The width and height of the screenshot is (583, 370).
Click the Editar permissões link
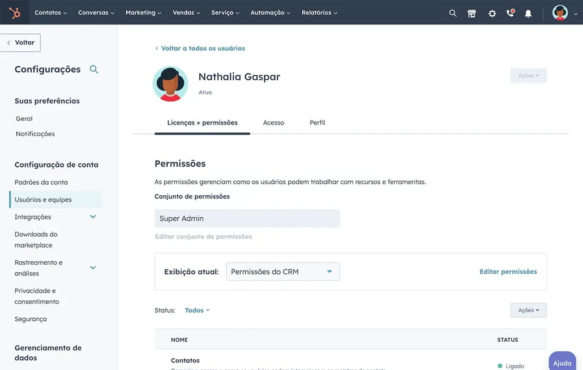click(508, 271)
